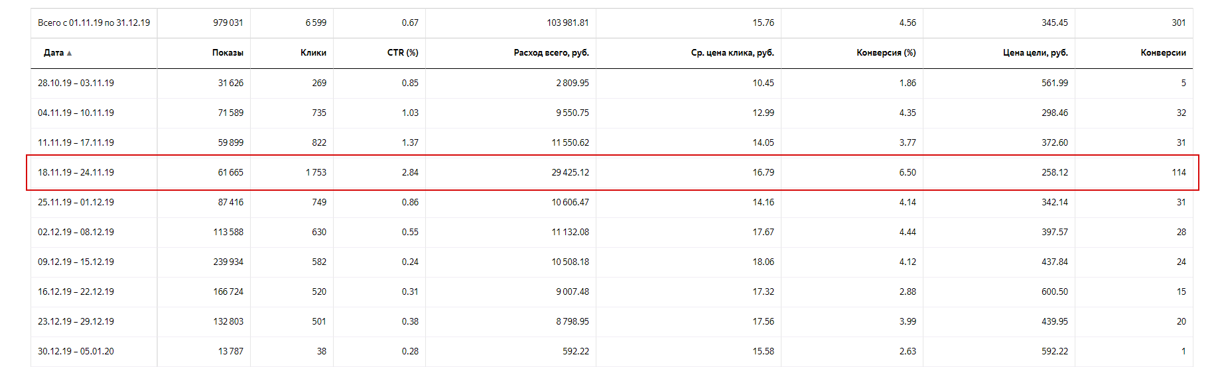Select the highlighted row 18.11.19 – 24.11.19
Viewport: 1218px width, 367px height.
pos(612,173)
